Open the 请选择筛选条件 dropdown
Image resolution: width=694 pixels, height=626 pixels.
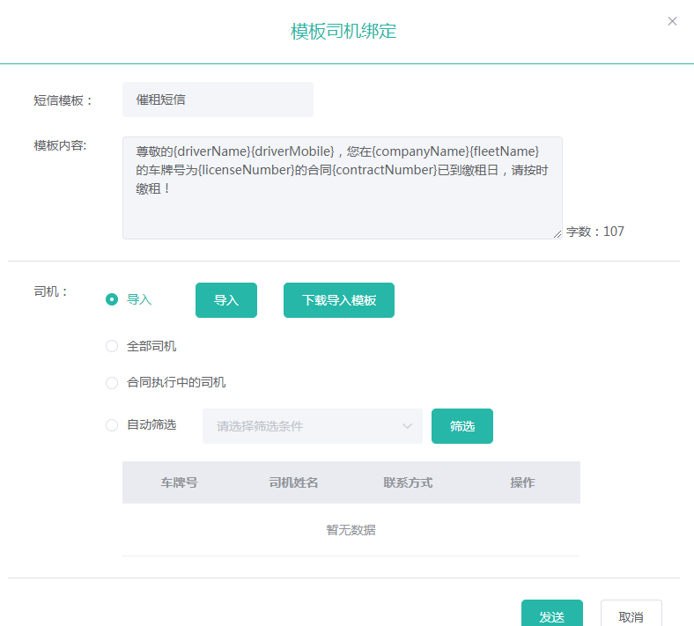pos(304,426)
